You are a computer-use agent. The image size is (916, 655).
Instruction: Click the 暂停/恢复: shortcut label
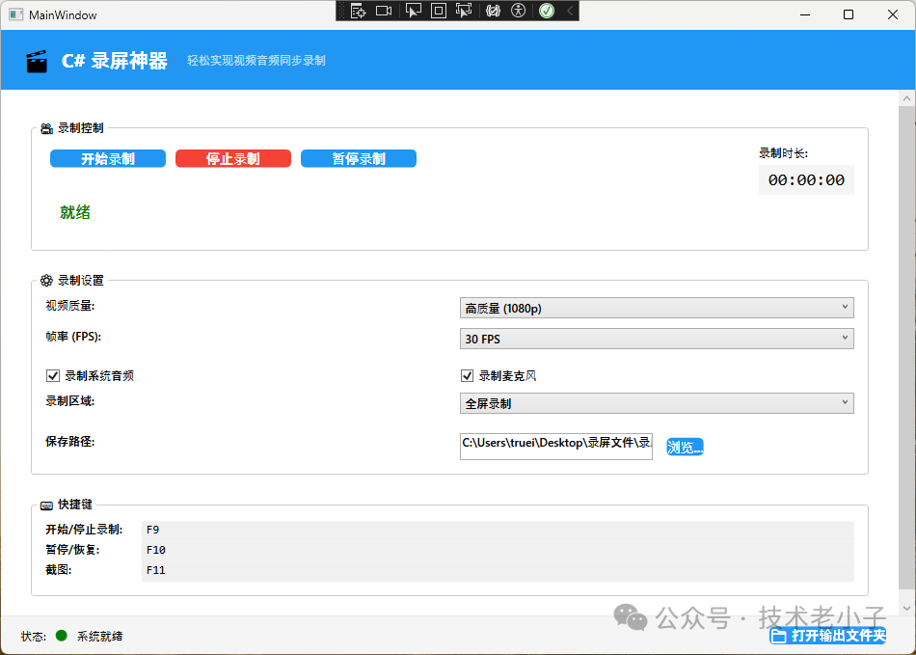(x=73, y=550)
